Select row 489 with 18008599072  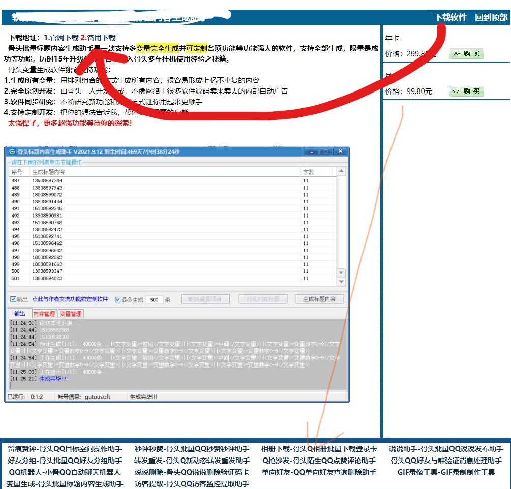click(x=172, y=195)
